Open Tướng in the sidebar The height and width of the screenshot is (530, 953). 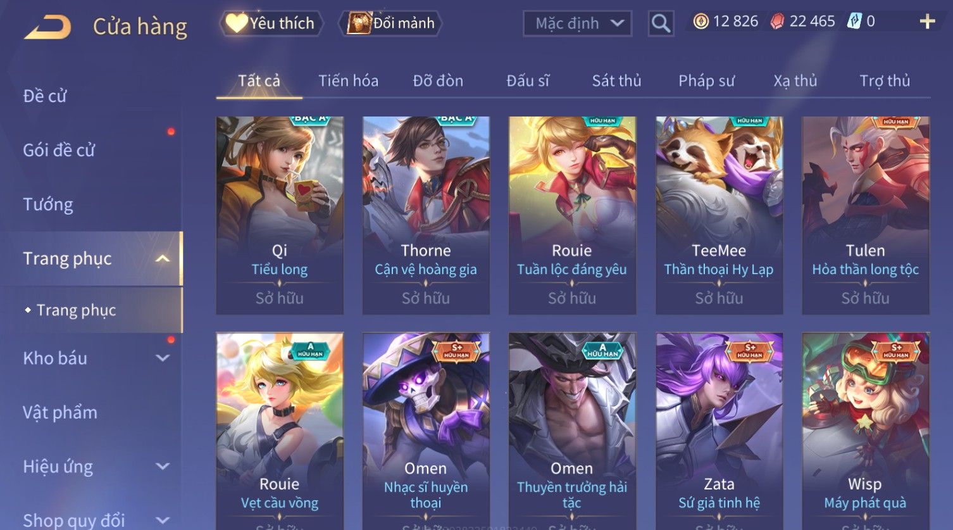pyautogui.click(x=48, y=205)
